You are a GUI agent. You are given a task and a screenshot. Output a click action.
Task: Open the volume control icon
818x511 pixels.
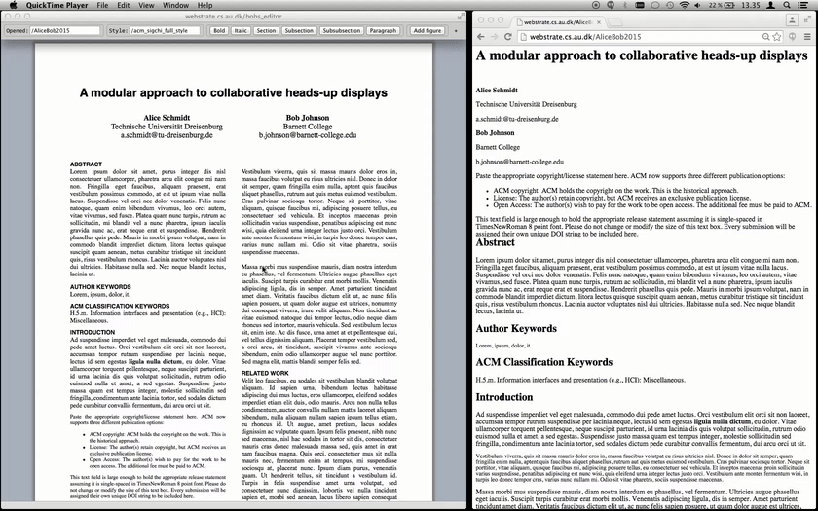[698, 5]
